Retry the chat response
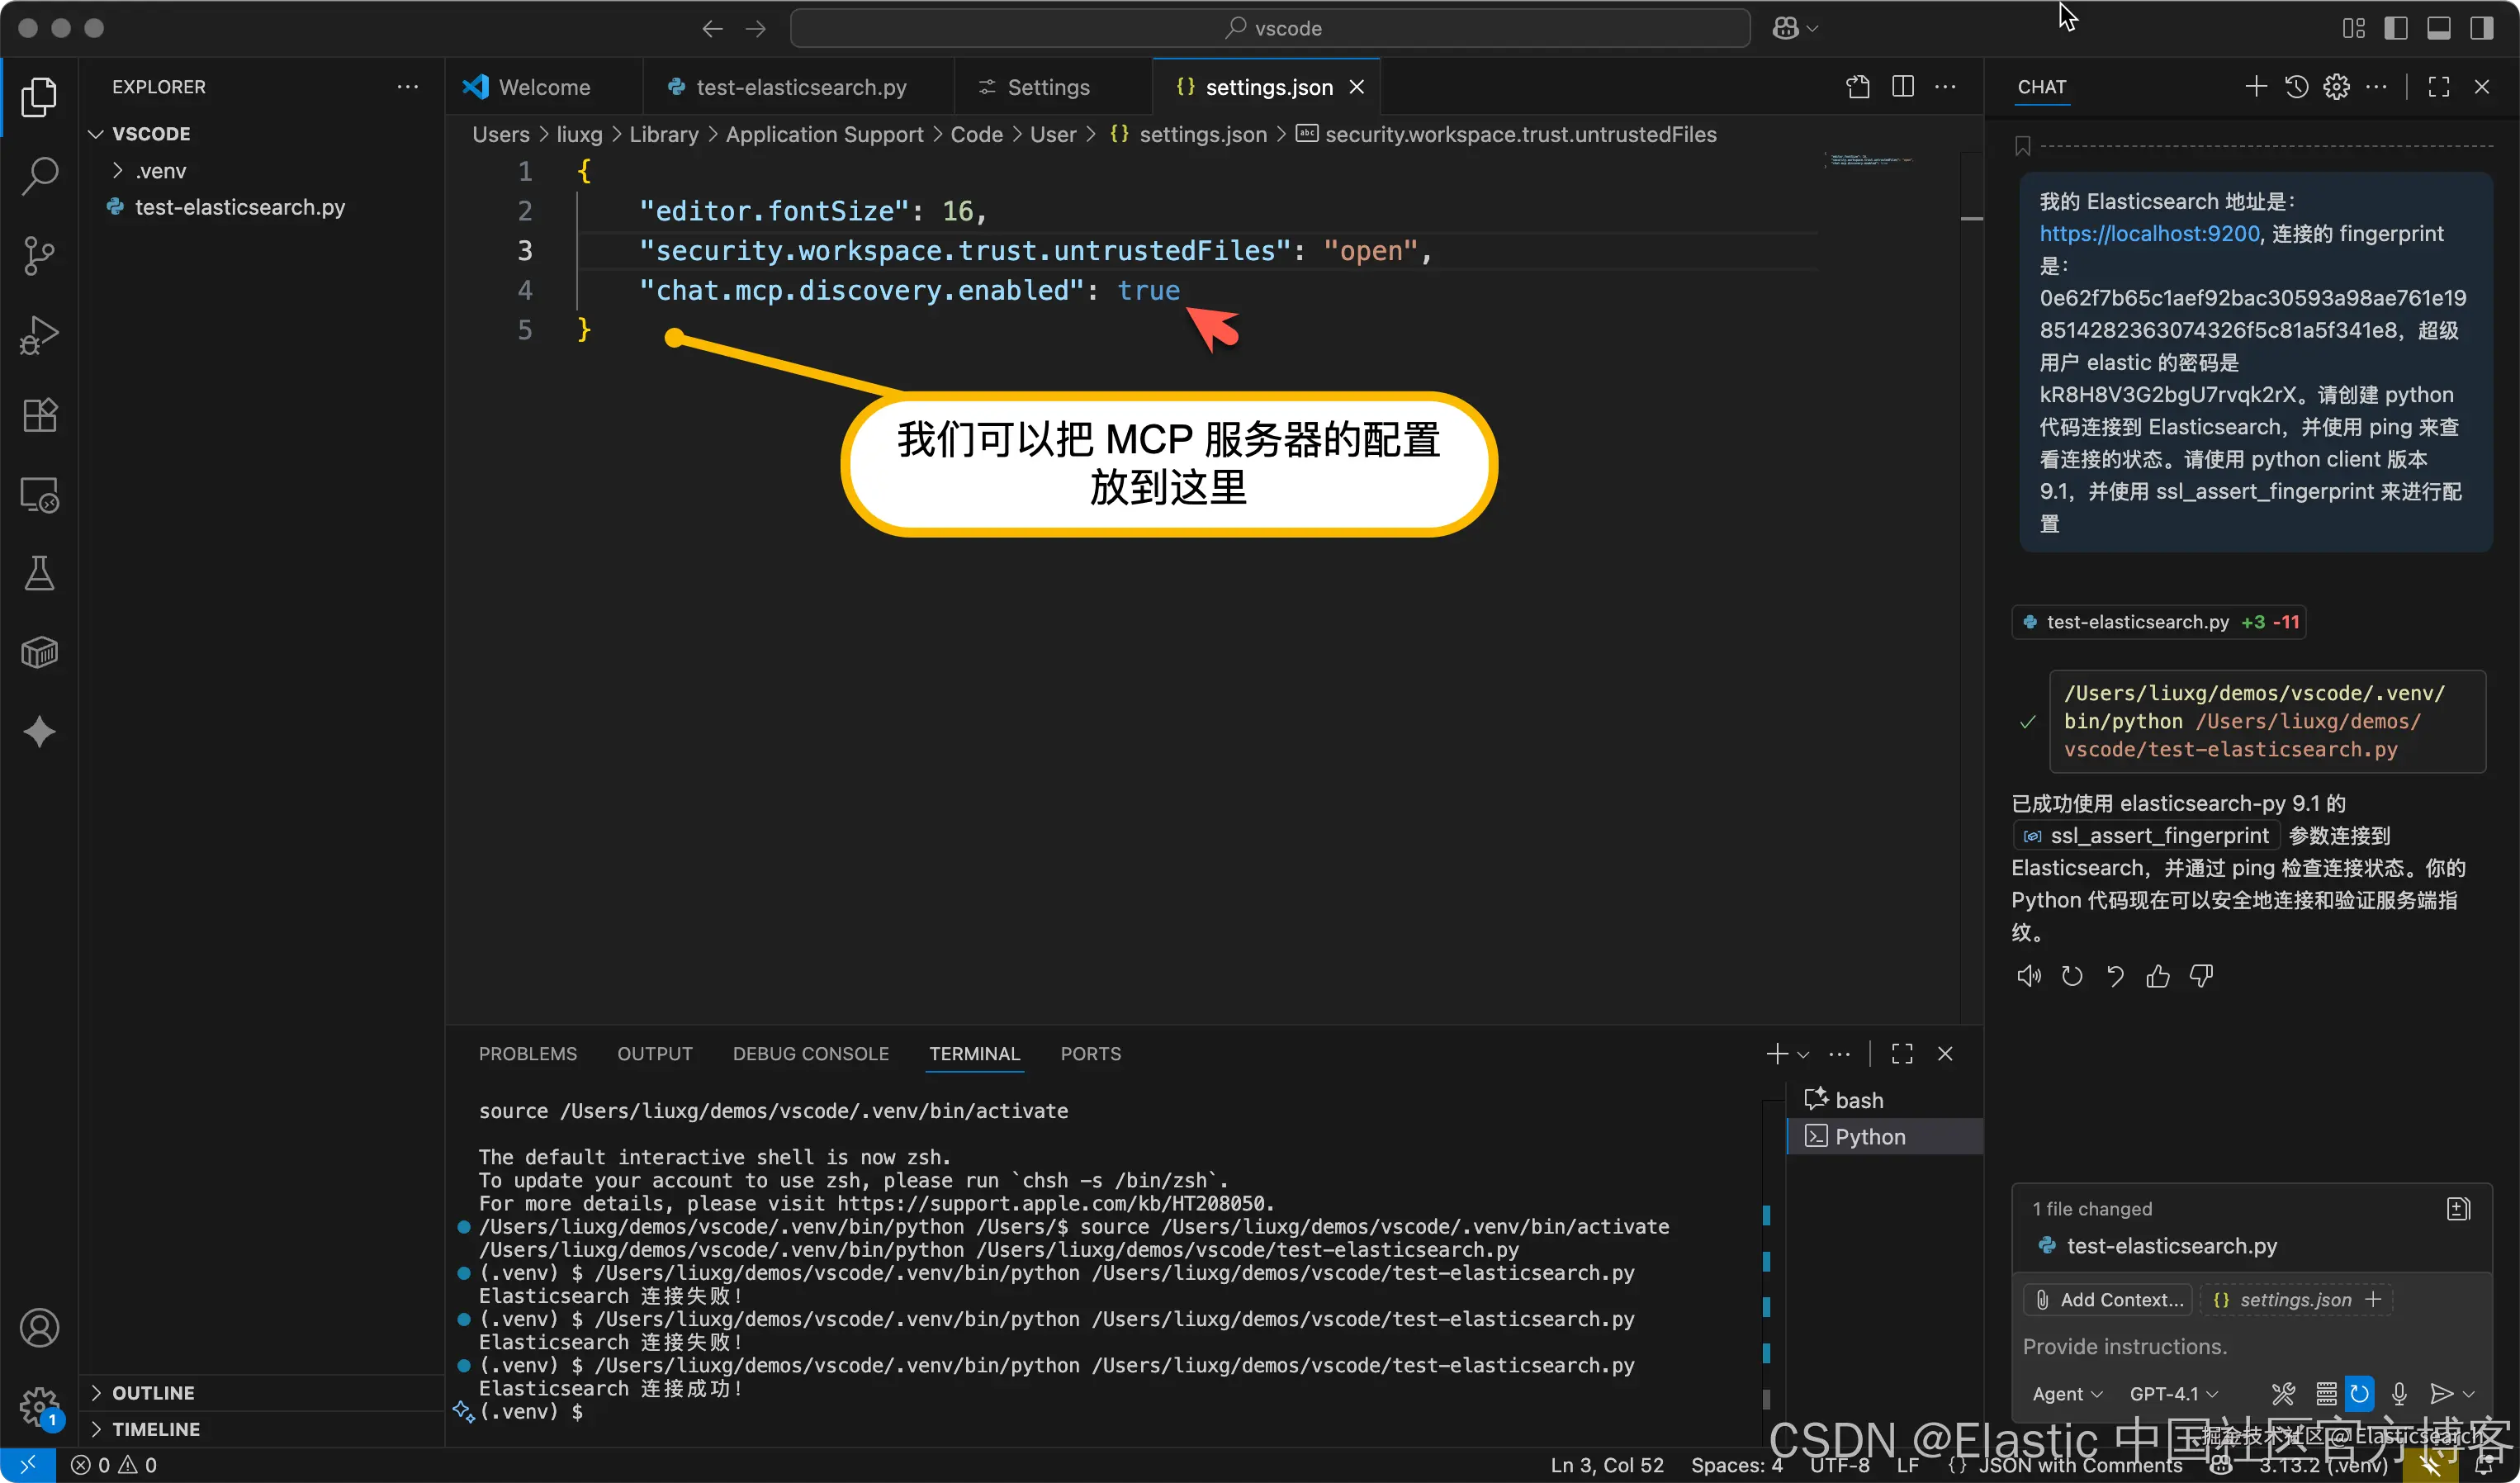The height and width of the screenshot is (1483, 2520). [x=2072, y=976]
